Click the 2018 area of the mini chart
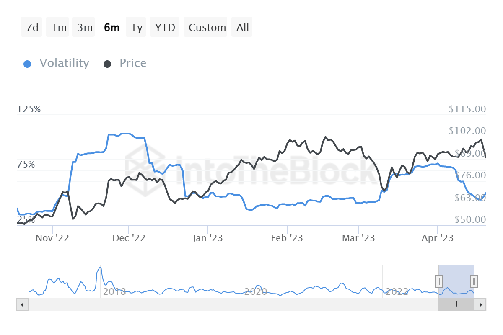 pos(115,290)
